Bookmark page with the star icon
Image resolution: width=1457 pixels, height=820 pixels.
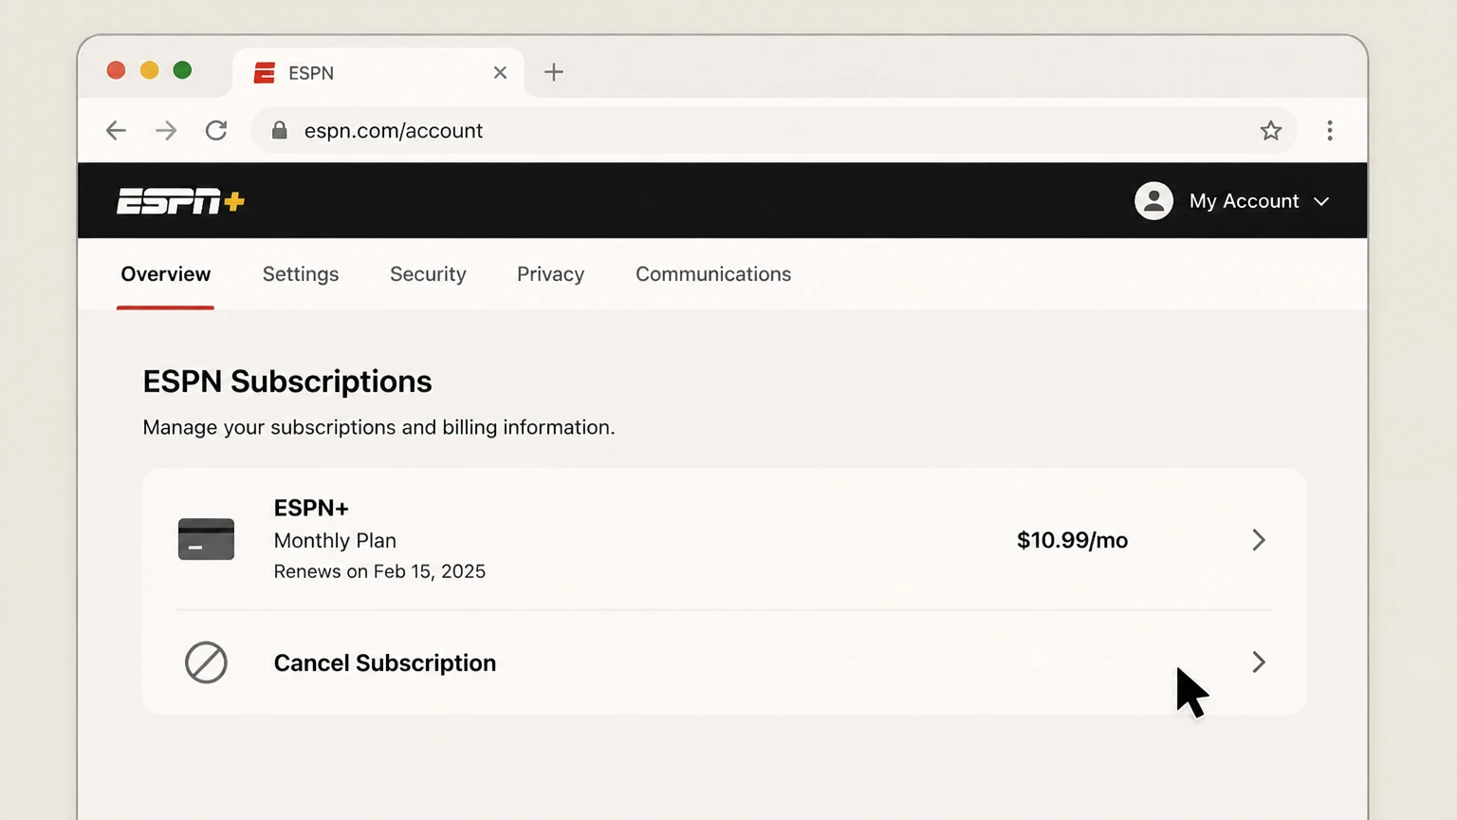(1271, 131)
